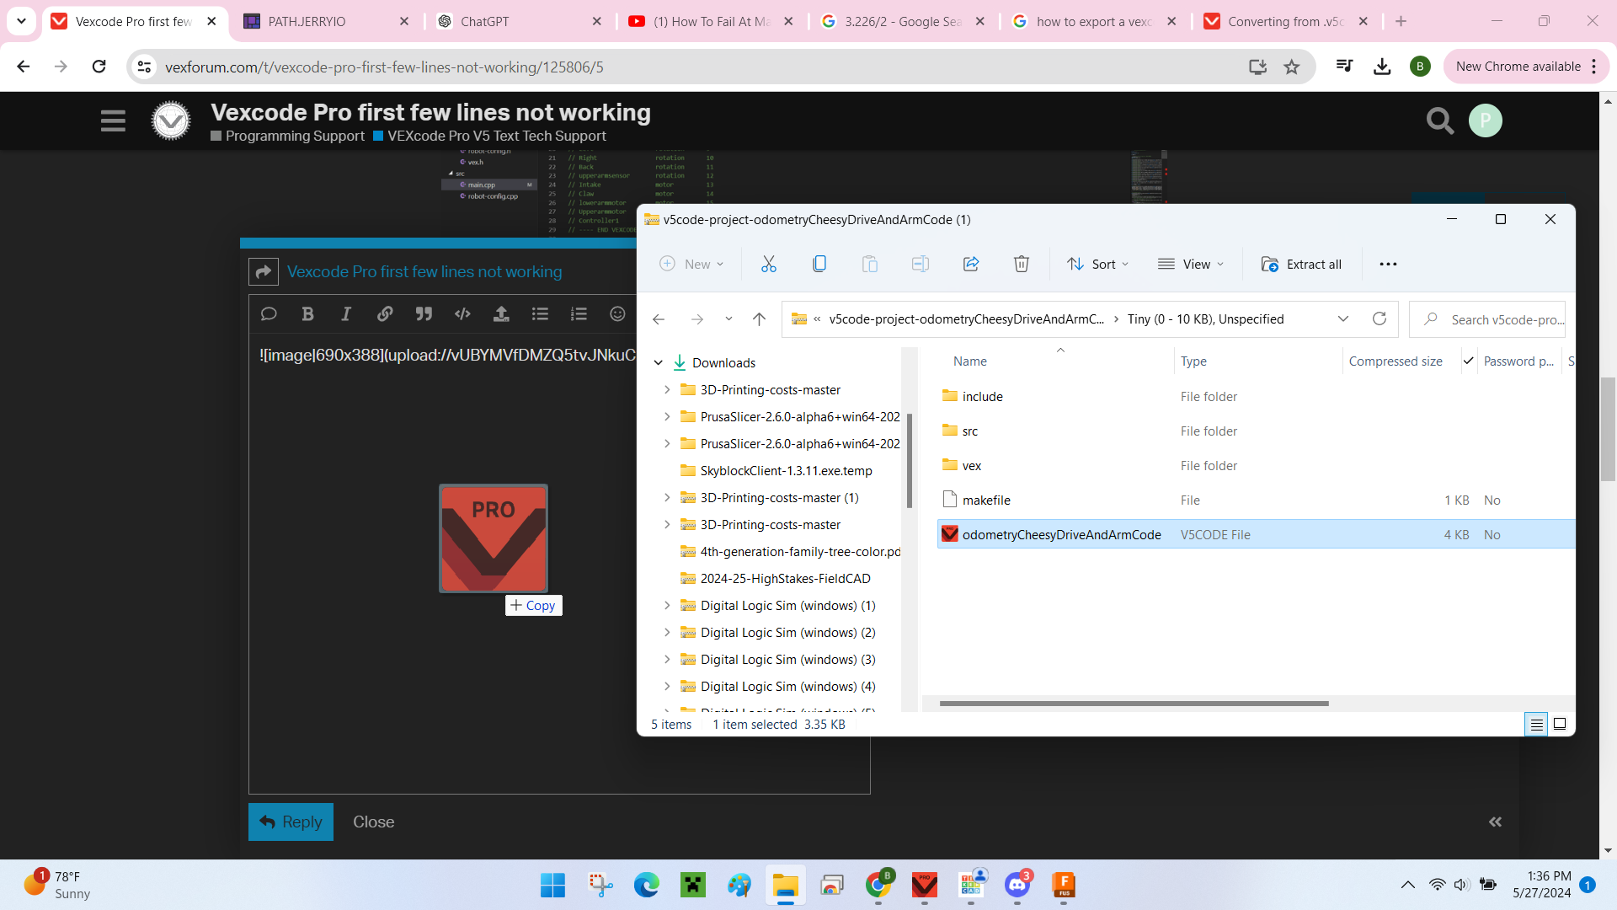Select the odometryCheesyDriveAndArmCode V5CODE file
The width and height of the screenshot is (1617, 910).
click(1256, 534)
